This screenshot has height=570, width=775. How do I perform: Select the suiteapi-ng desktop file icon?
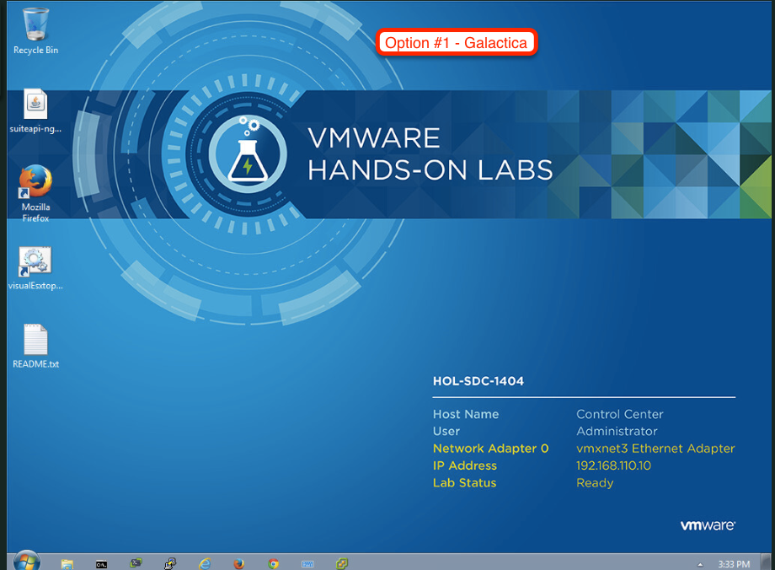(x=35, y=110)
